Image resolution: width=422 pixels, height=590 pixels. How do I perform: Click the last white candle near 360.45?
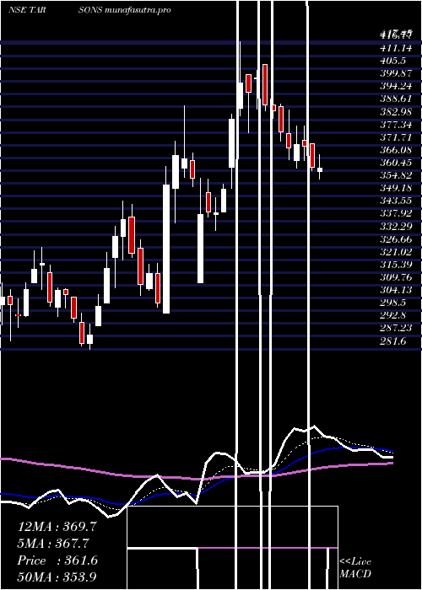(320, 169)
